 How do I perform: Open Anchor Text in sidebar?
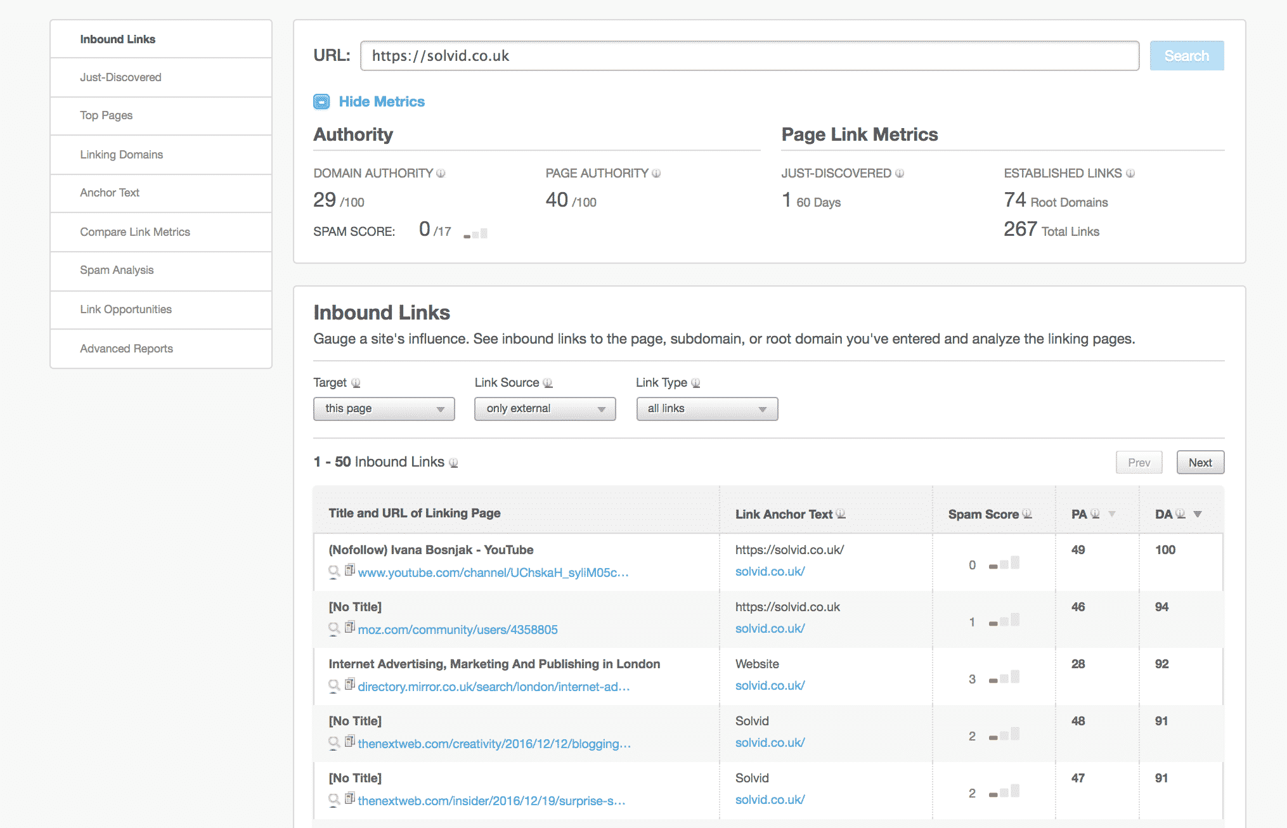161,193
